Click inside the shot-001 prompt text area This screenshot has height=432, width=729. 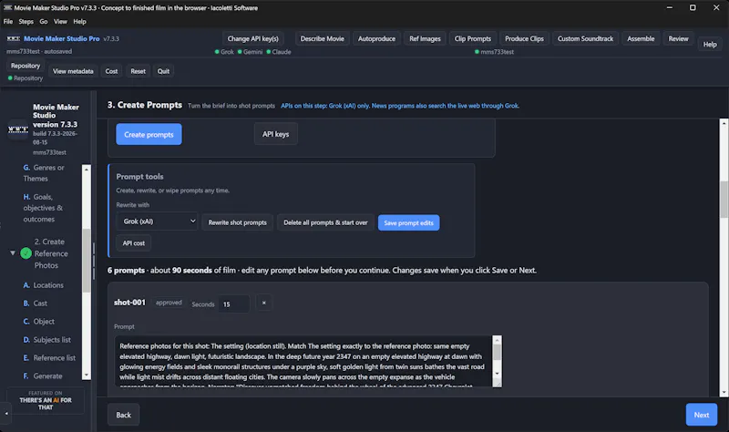303,361
